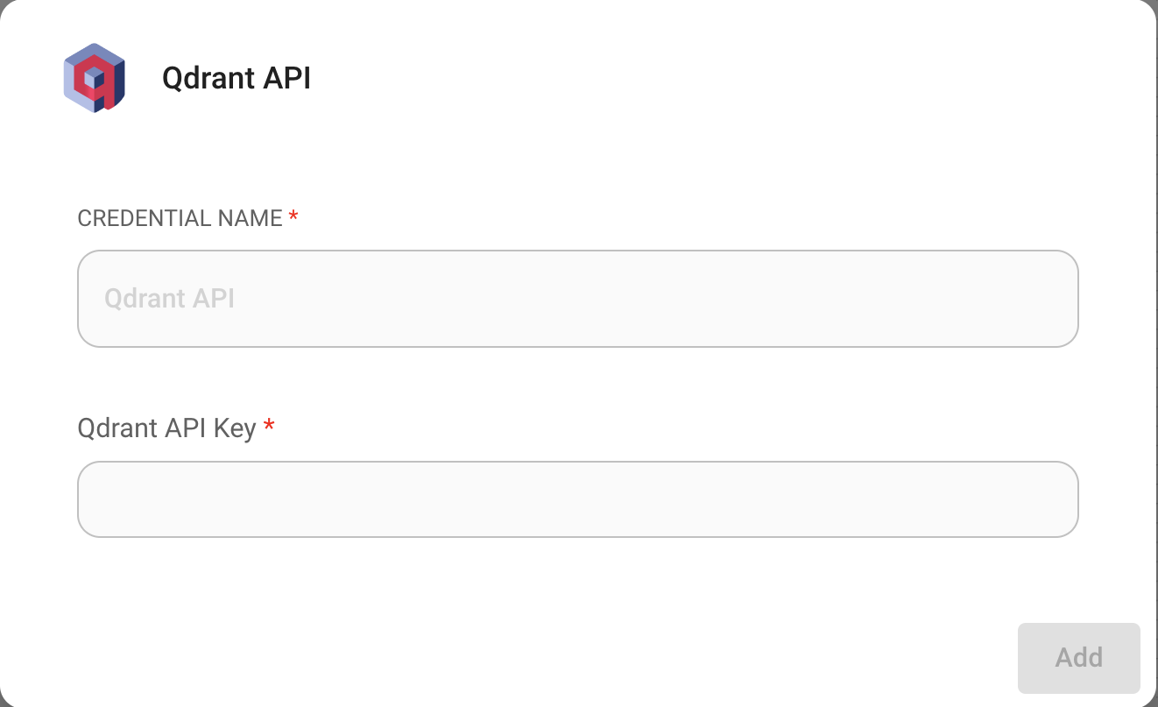Click the Qdrant logo icon
1158x707 pixels.
tap(95, 78)
